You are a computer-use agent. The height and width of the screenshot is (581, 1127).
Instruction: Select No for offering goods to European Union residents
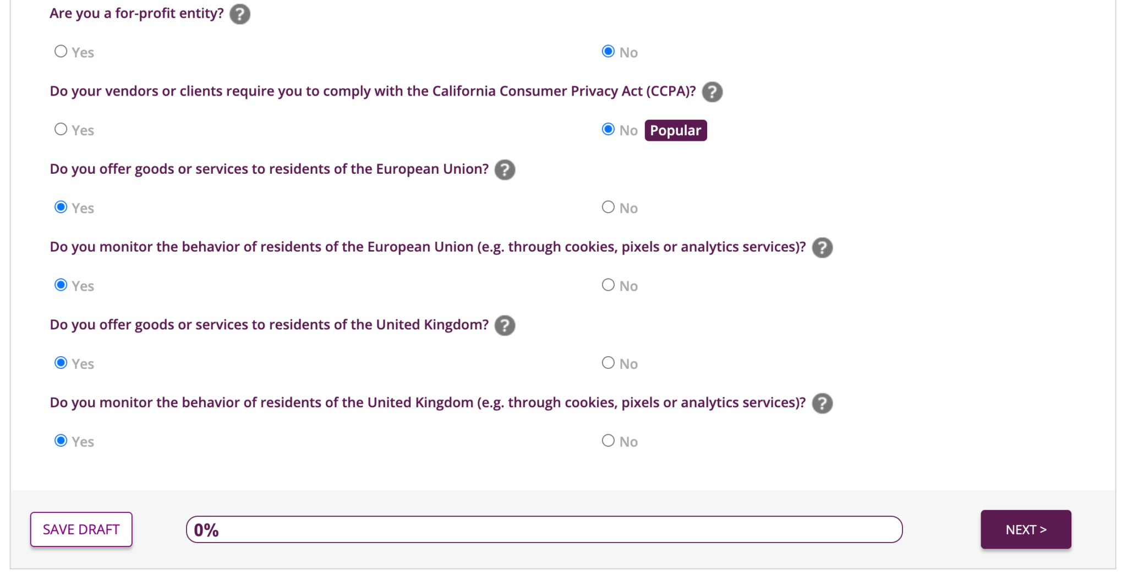point(608,207)
